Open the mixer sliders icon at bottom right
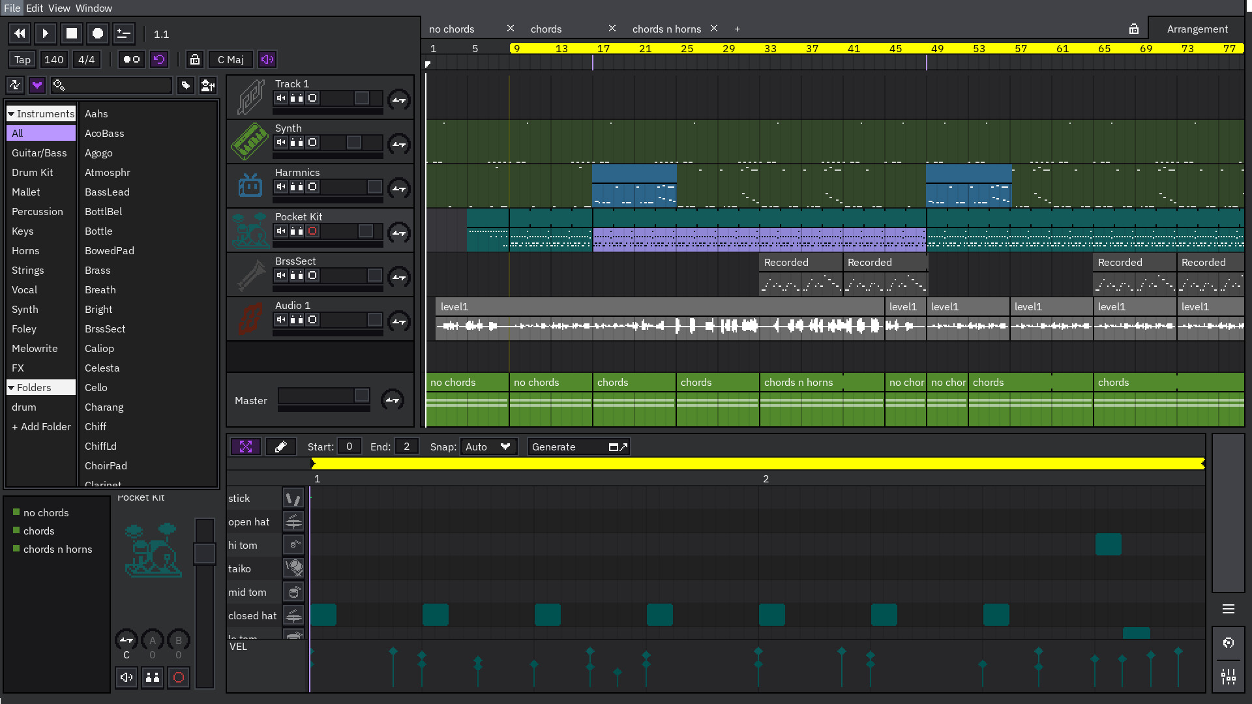This screenshot has width=1252, height=704. point(1229,677)
